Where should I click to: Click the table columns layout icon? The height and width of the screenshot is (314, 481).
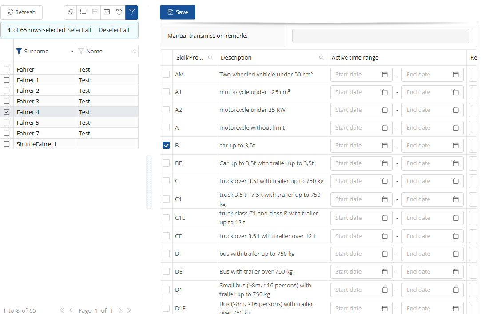coord(107,12)
